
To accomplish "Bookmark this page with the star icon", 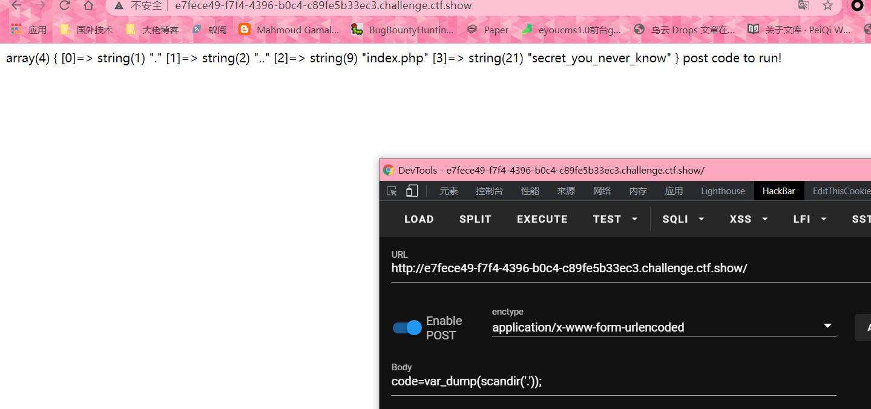I will (x=828, y=5).
